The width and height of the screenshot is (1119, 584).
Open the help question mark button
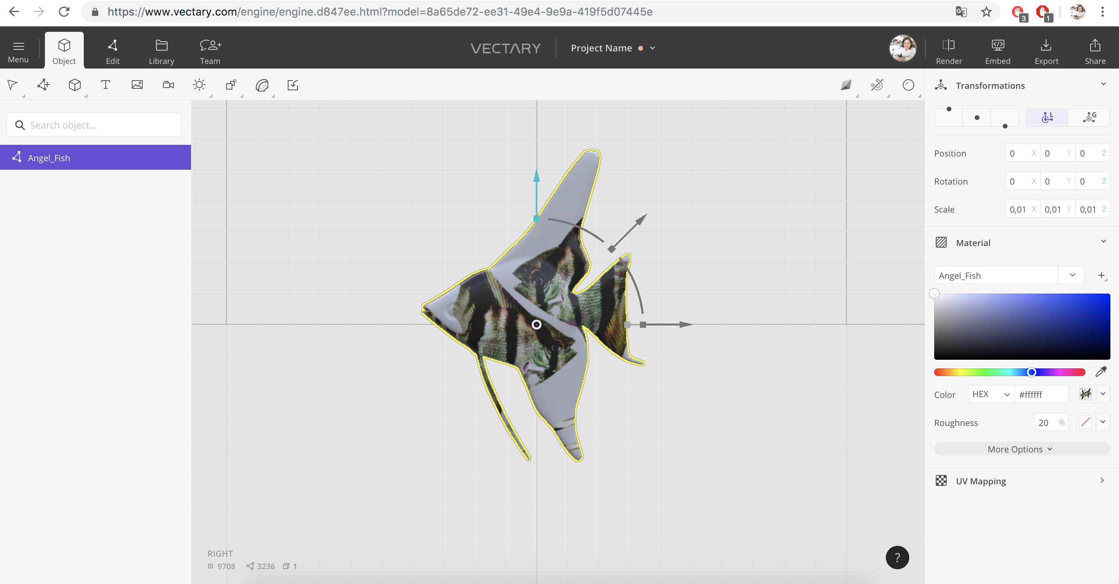[897, 558]
